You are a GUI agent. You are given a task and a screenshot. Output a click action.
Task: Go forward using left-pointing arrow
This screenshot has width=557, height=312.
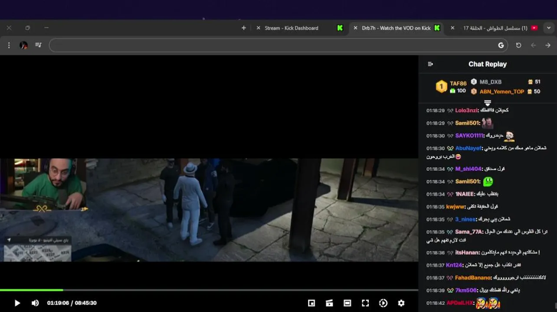534,45
